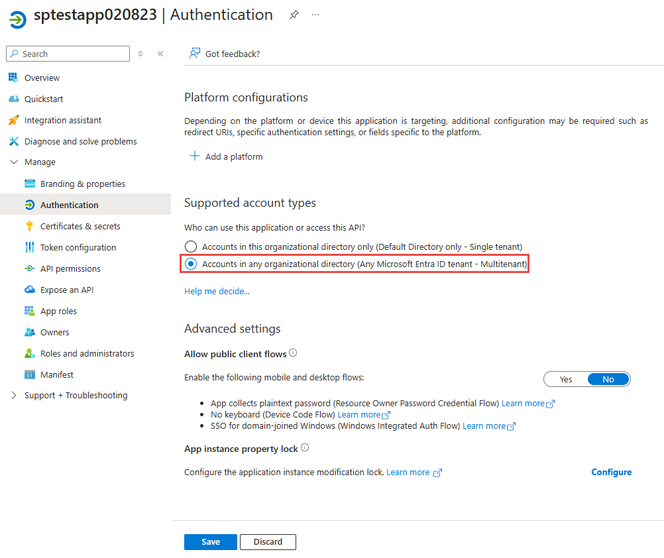Select the Token configuration icon
664x558 pixels.
(x=30, y=247)
